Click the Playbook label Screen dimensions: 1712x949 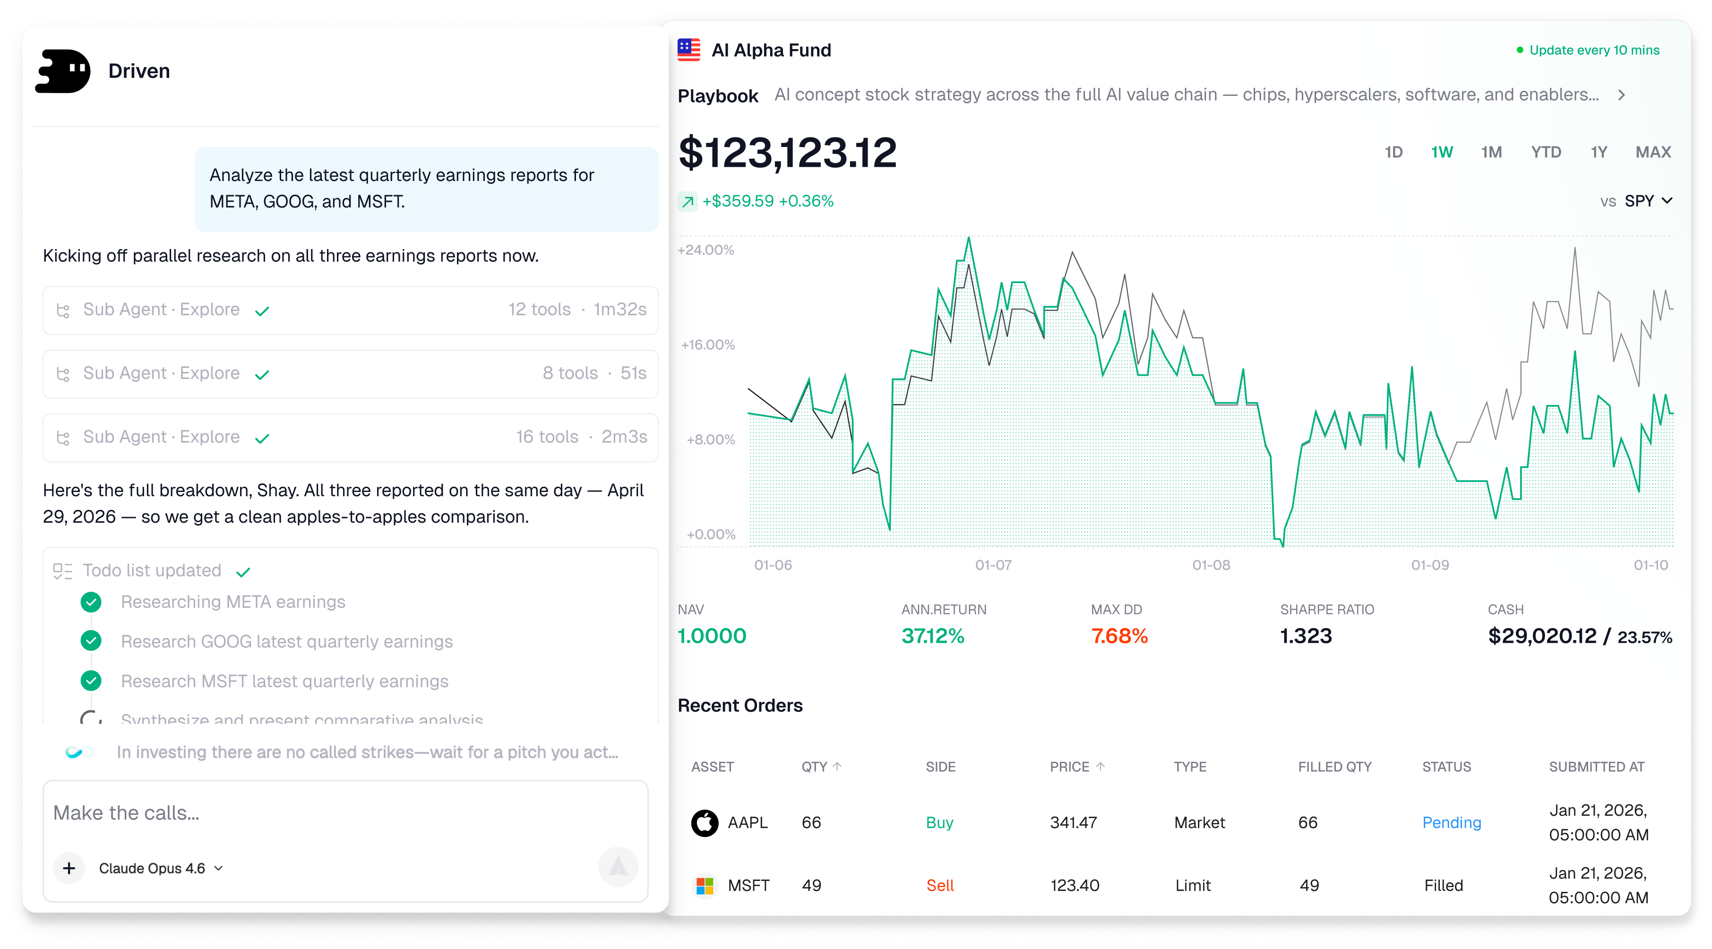718,95
